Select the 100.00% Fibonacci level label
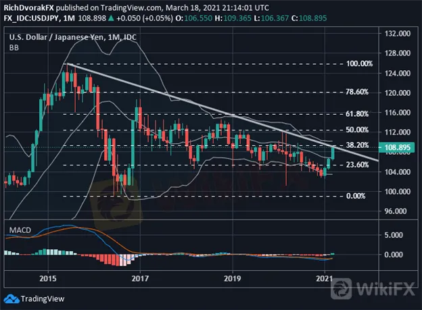The width and height of the screenshot is (422, 310). coord(360,63)
